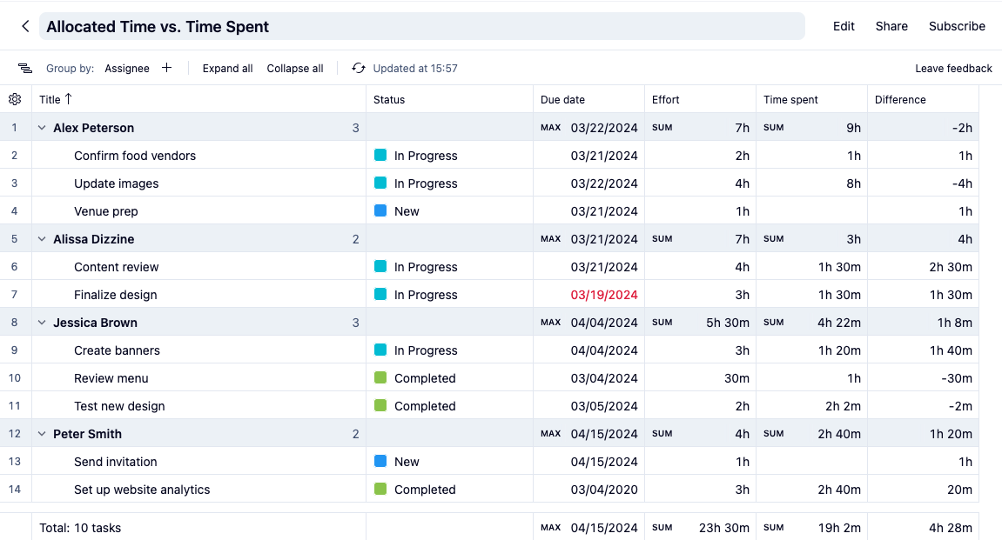The height and width of the screenshot is (540, 1002).
Task: Click Review menu green Completed status square
Action: pos(380,377)
